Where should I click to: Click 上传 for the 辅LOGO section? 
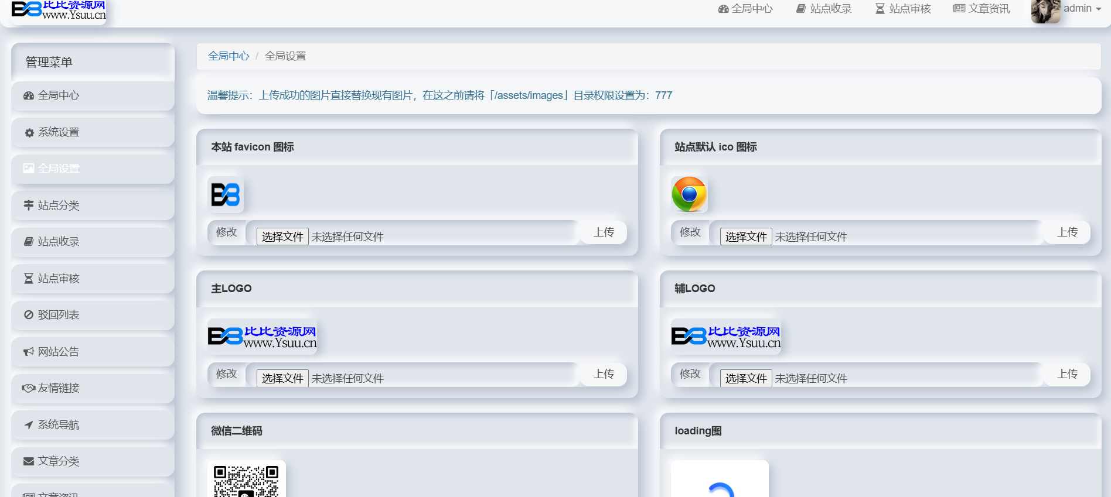[1067, 374]
